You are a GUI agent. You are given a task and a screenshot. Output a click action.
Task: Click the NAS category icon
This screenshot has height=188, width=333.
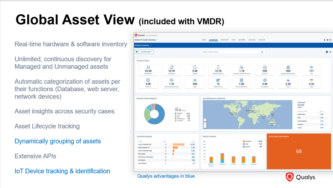click(x=195, y=80)
